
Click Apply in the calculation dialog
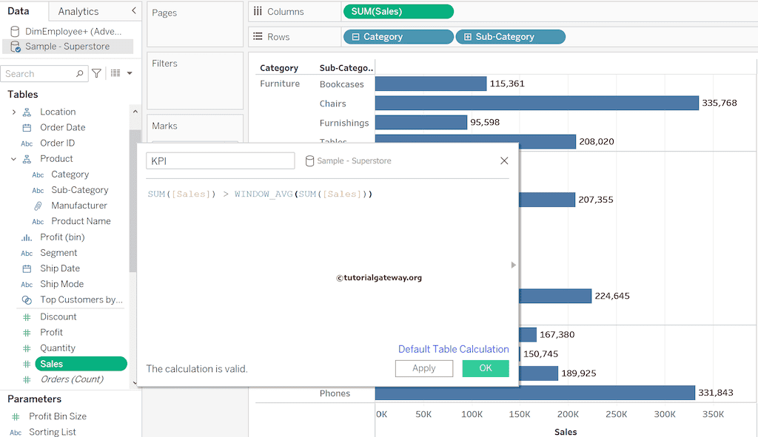click(423, 368)
